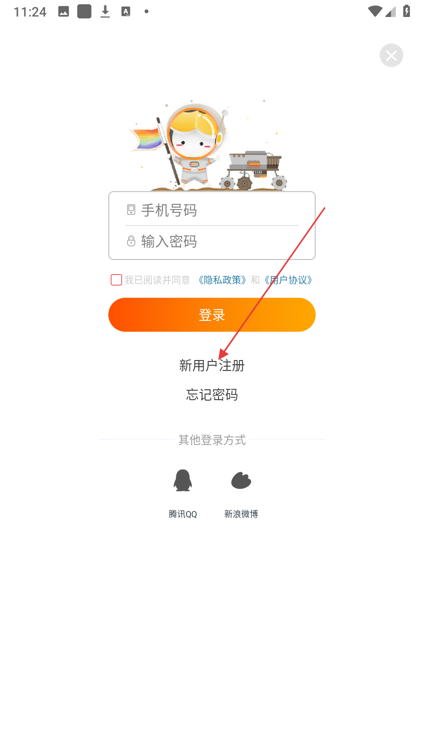The width and height of the screenshot is (424, 755).
Task: Tap the Sina Weibo login icon
Action: (x=241, y=480)
